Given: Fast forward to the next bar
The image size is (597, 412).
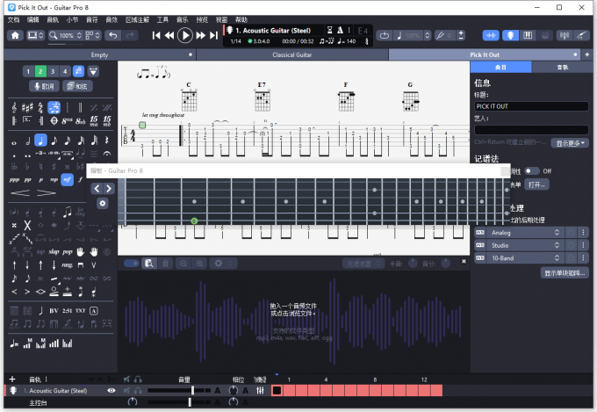Looking at the screenshot, I should 201,35.
